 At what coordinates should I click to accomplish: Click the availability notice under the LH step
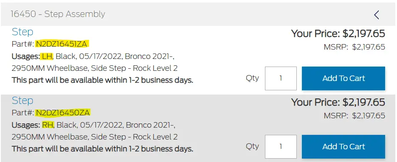click(x=102, y=81)
